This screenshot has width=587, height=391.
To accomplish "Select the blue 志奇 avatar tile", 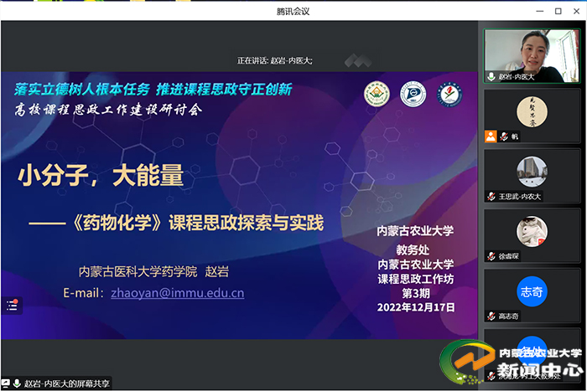I will coord(532,296).
